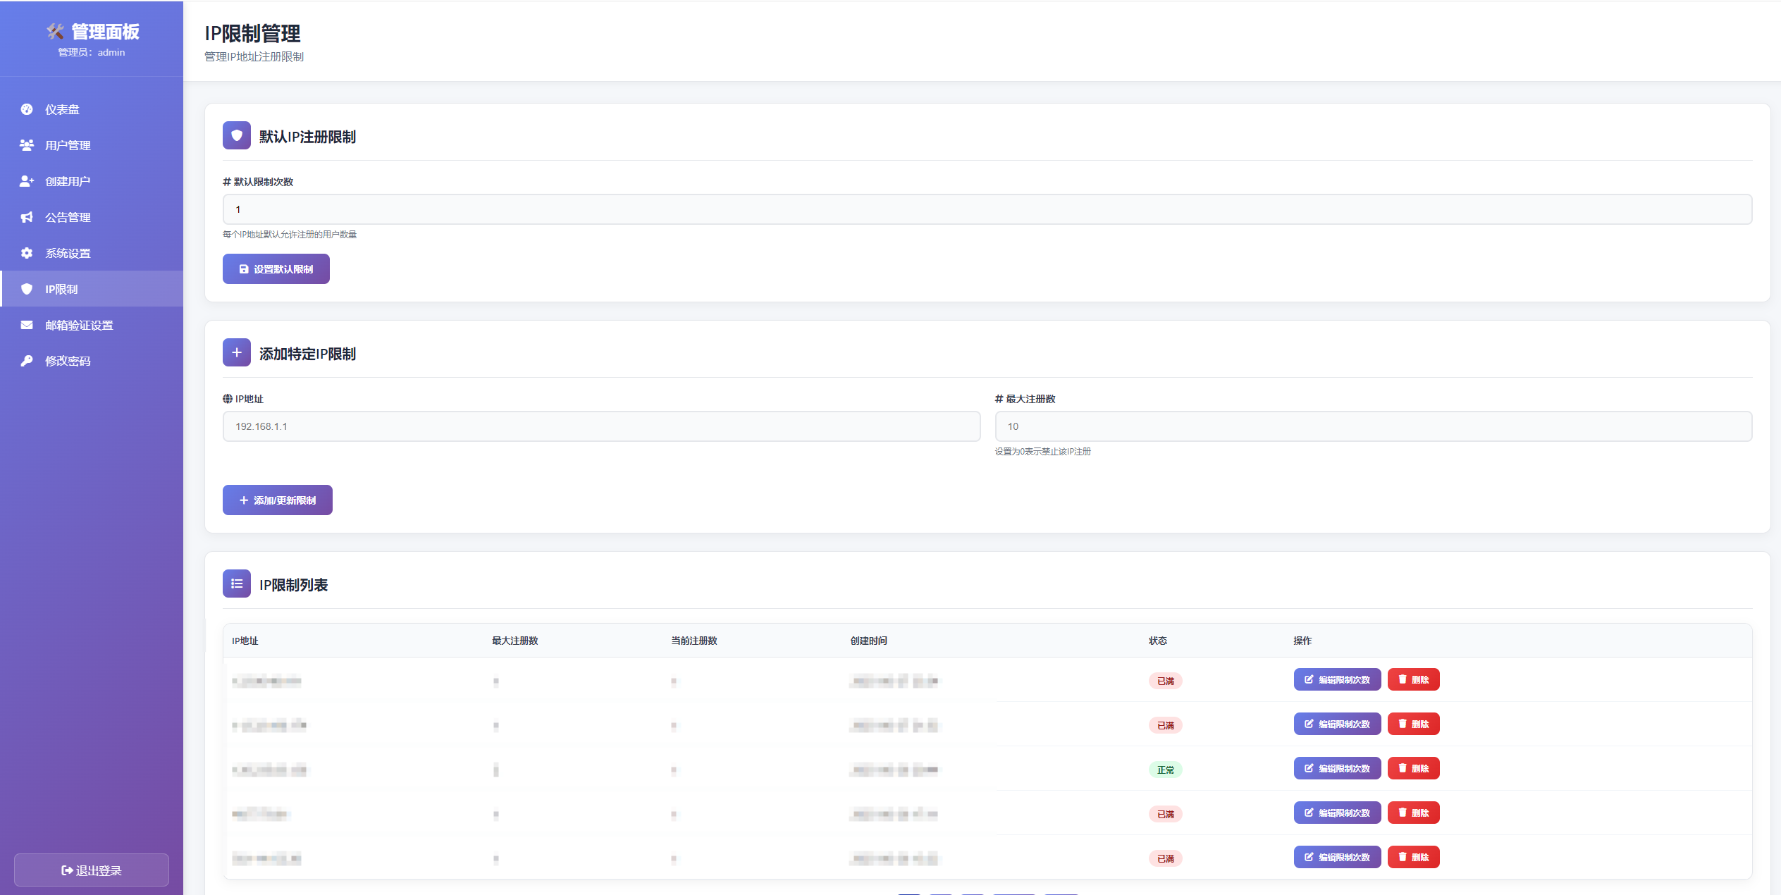Click the shield icon beside default IP limit heading
This screenshot has width=1781, height=895.
coord(237,135)
